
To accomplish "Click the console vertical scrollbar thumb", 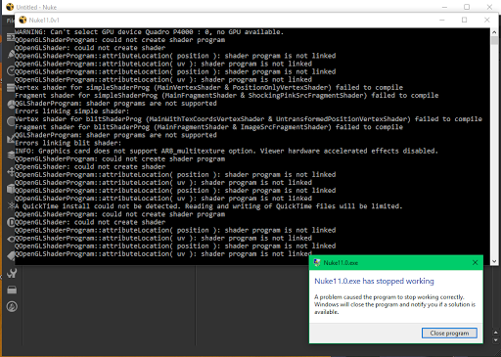I will [x=494, y=41].
